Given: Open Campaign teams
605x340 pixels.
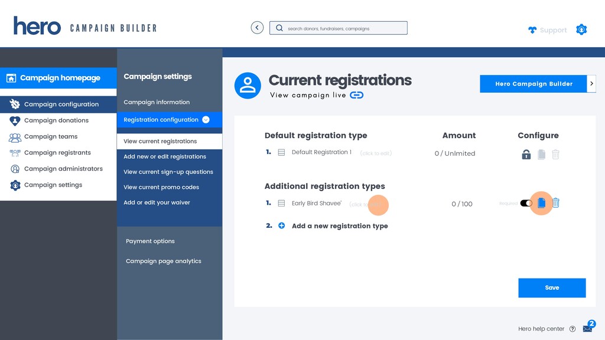Looking at the screenshot, I should point(51,137).
